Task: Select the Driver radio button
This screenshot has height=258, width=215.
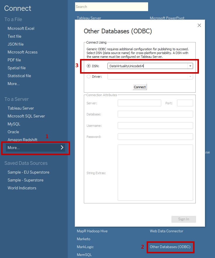Action: click(x=89, y=77)
